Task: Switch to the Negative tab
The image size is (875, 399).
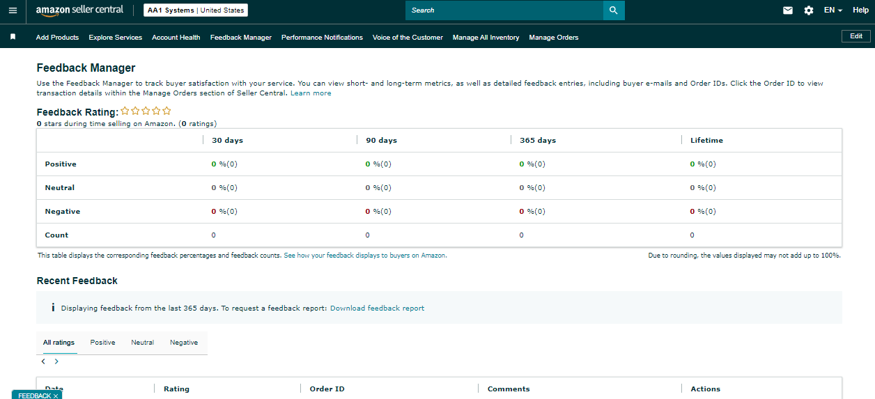Action: point(184,343)
